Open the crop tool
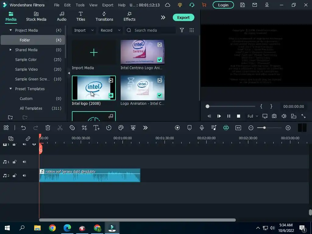 pos(84,128)
